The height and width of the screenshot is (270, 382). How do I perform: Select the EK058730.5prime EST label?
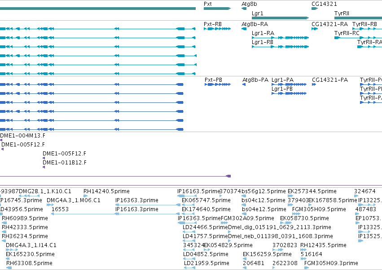click(x=304, y=218)
